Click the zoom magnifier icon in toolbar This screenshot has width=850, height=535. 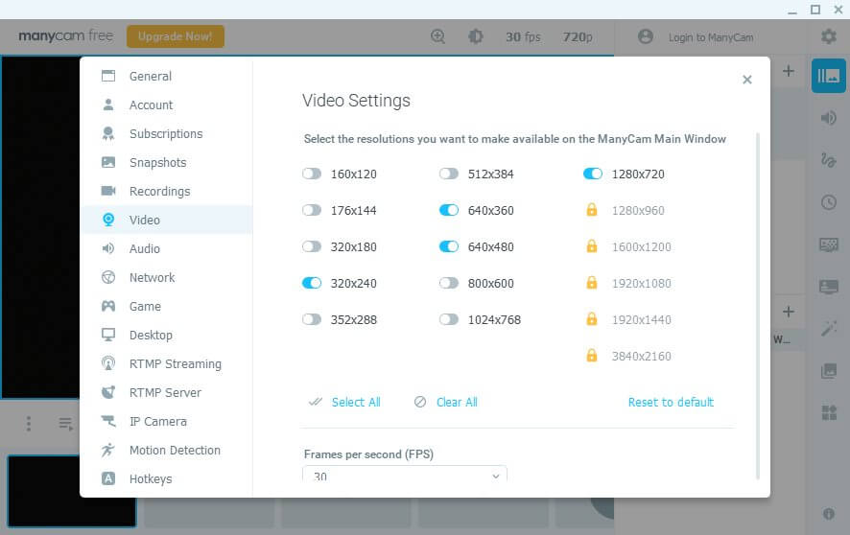coord(438,36)
